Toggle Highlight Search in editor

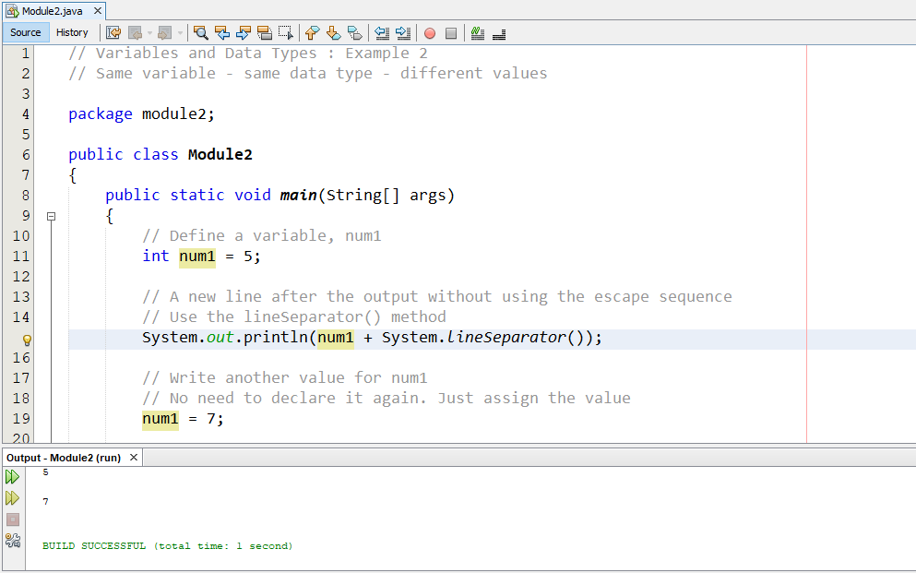coord(265,33)
